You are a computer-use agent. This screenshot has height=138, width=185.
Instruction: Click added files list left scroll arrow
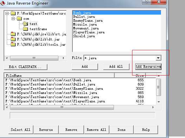7,107
